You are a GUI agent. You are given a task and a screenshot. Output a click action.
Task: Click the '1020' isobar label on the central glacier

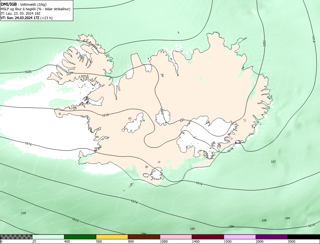coord(162,111)
